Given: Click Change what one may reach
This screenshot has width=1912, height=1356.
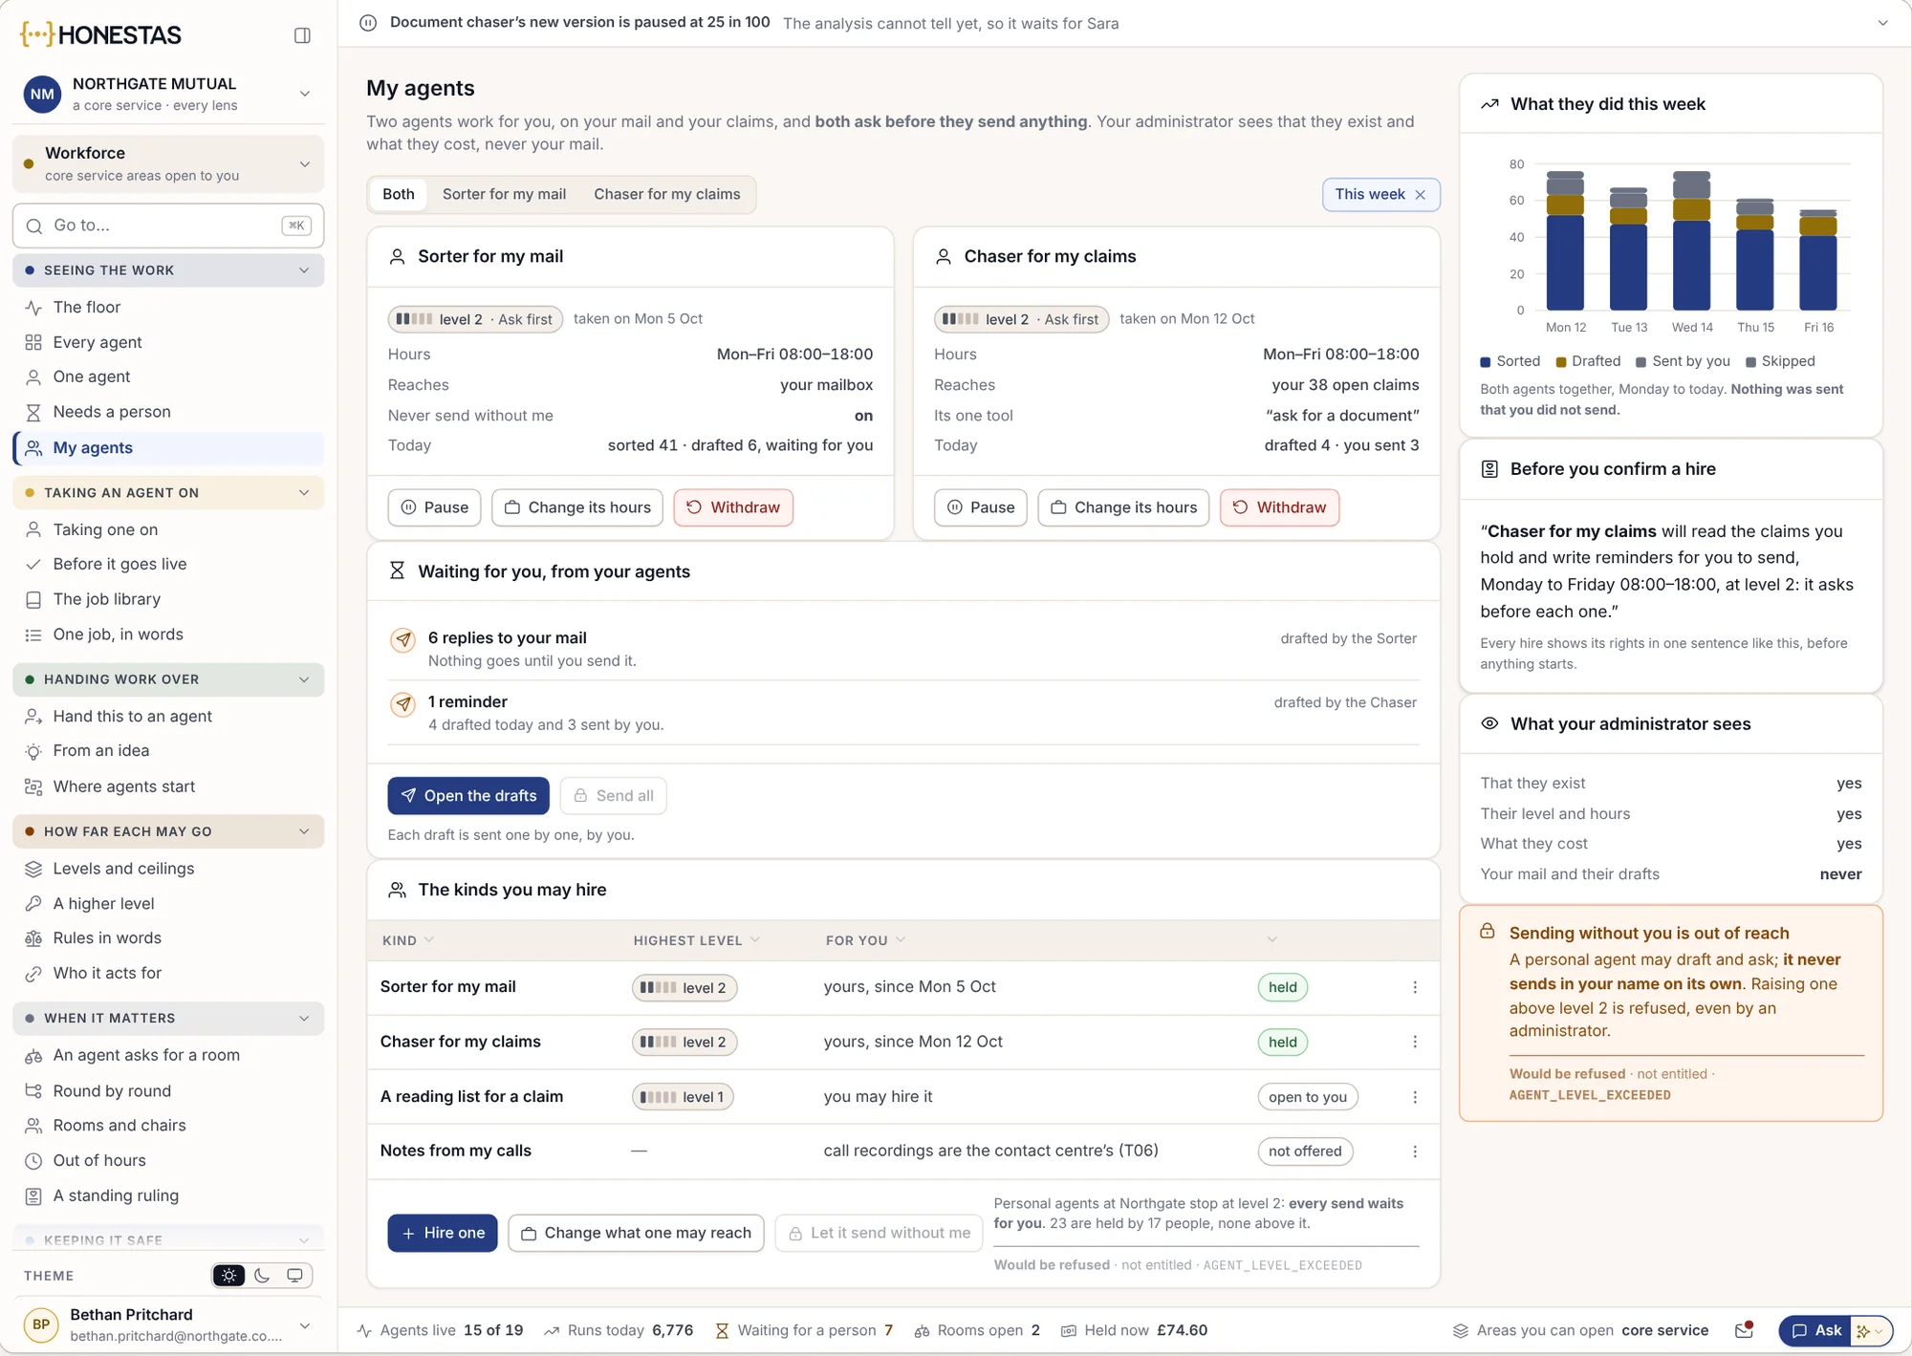Looking at the screenshot, I should click(x=636, y=1234).
